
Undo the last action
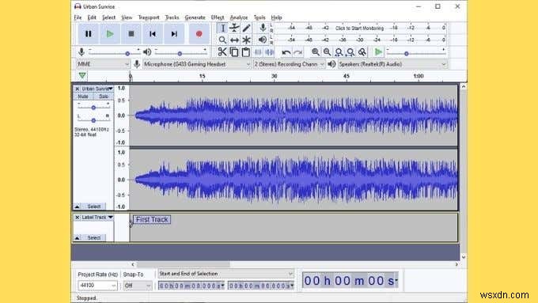click(x=286, y=52)
